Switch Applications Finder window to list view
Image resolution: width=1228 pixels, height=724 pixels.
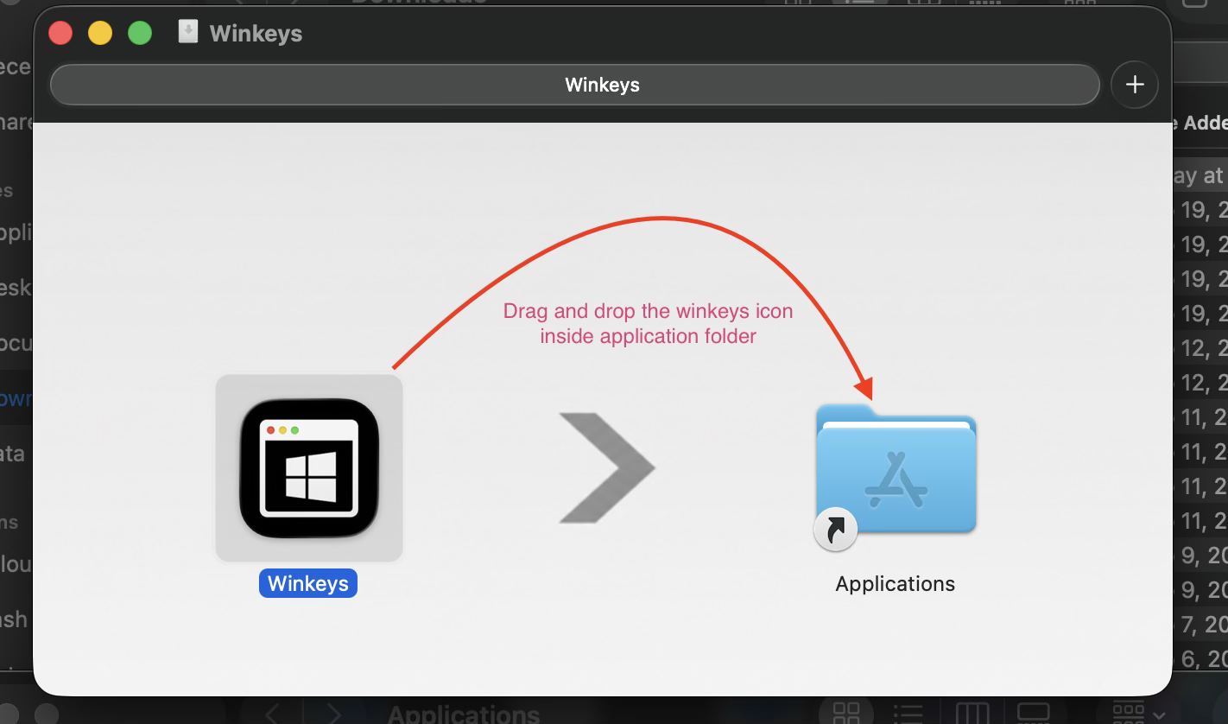pyautogui.click(x=908, y=714)
